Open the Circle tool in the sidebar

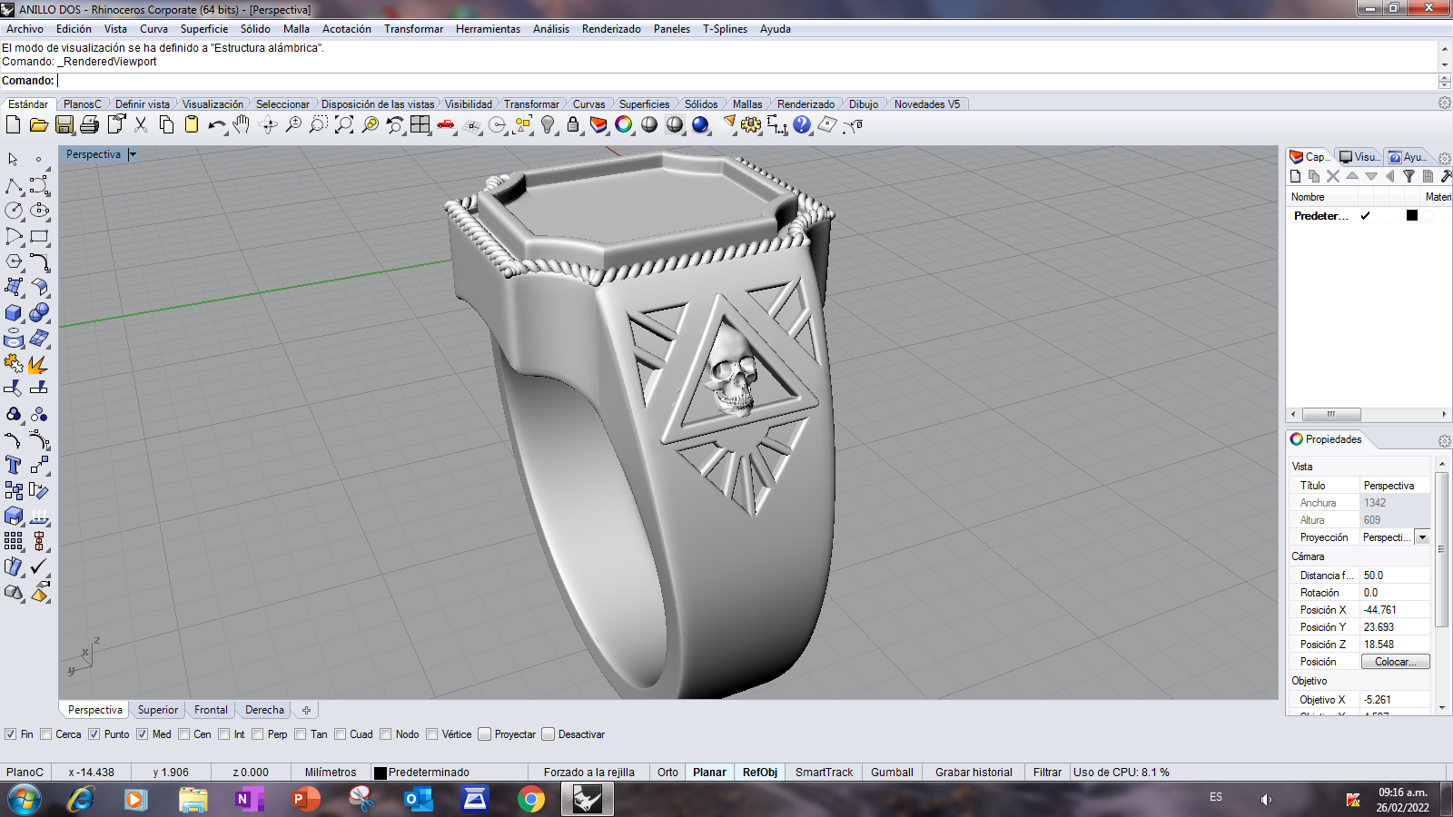(x=14, y=210)
